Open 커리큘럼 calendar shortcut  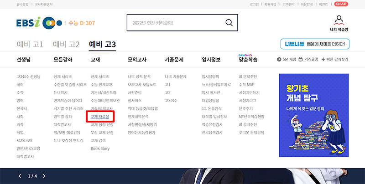(x=308, y=60)
